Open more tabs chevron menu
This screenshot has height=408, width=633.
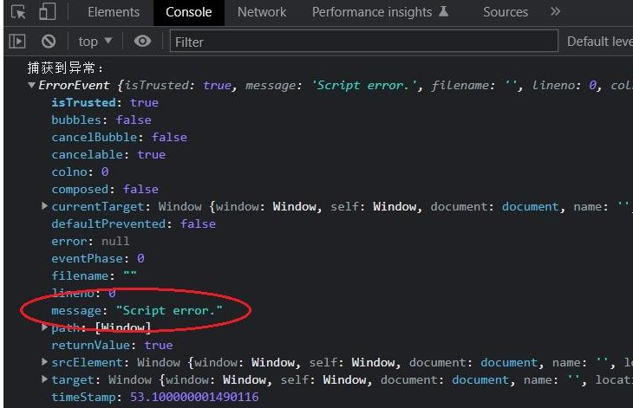point(555,12)
